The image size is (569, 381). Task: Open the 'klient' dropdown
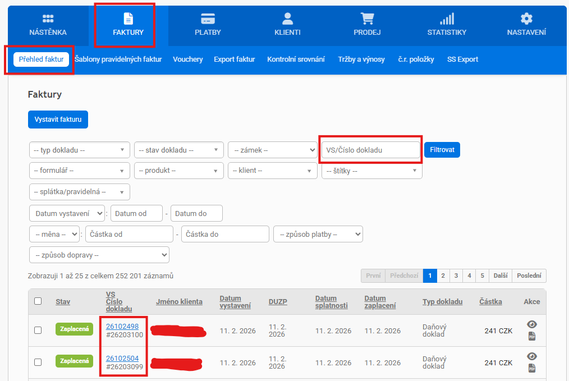point(273,171)
